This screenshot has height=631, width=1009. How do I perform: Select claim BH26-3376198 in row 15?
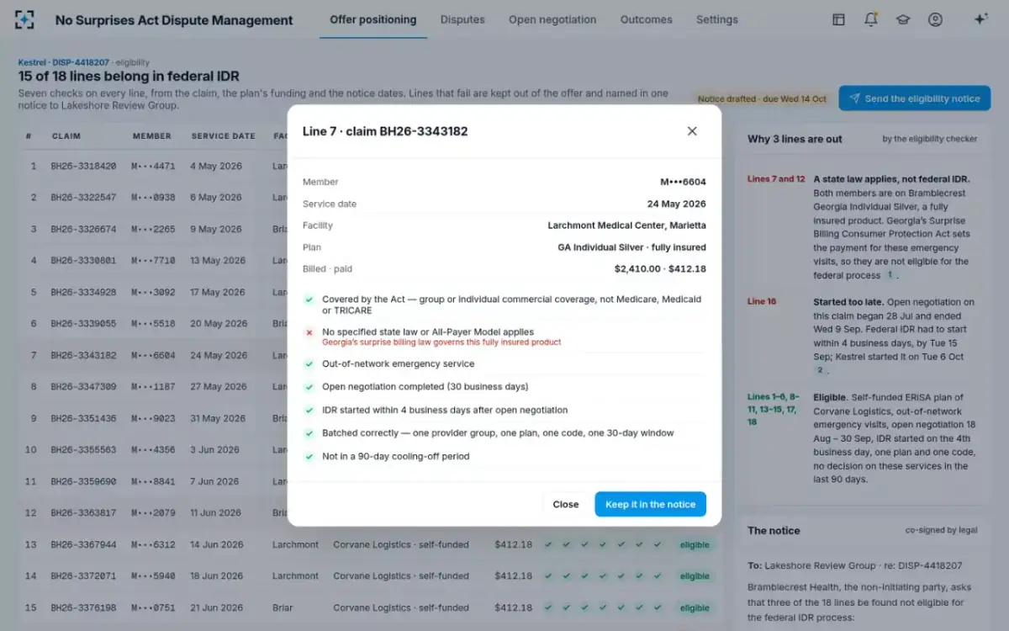coord(83,607)
